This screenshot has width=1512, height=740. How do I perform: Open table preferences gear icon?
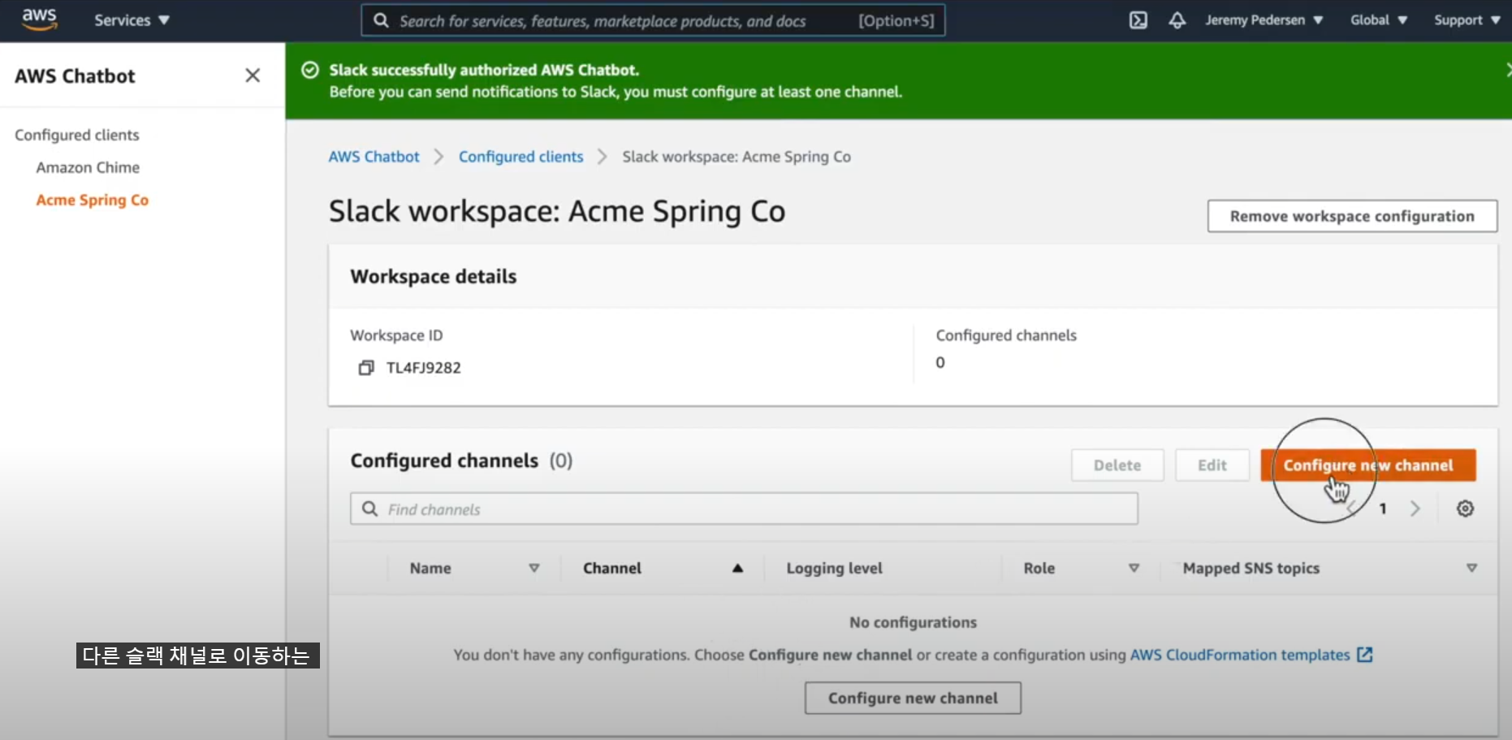click(1465, 508)
